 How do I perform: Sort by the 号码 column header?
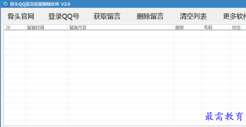(x=216, y=27)
